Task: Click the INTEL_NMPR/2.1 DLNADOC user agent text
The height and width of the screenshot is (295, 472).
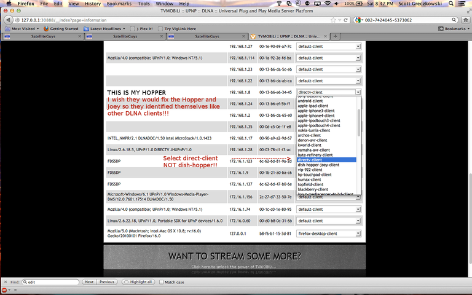Action: 159,138
